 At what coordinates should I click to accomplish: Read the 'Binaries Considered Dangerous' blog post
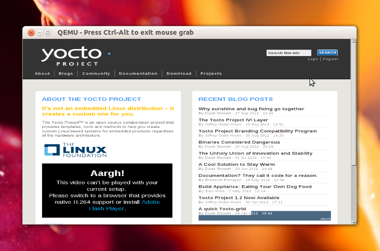coord(239,142)
